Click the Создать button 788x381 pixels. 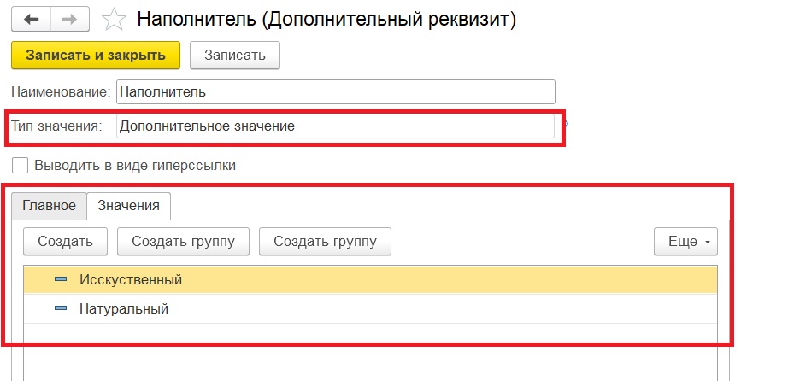click(65, 241)
